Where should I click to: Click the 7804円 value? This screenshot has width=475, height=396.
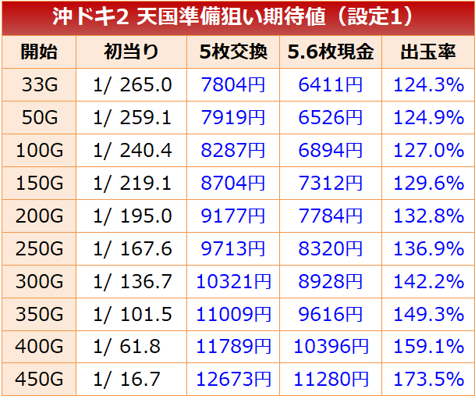click(233, 84)
